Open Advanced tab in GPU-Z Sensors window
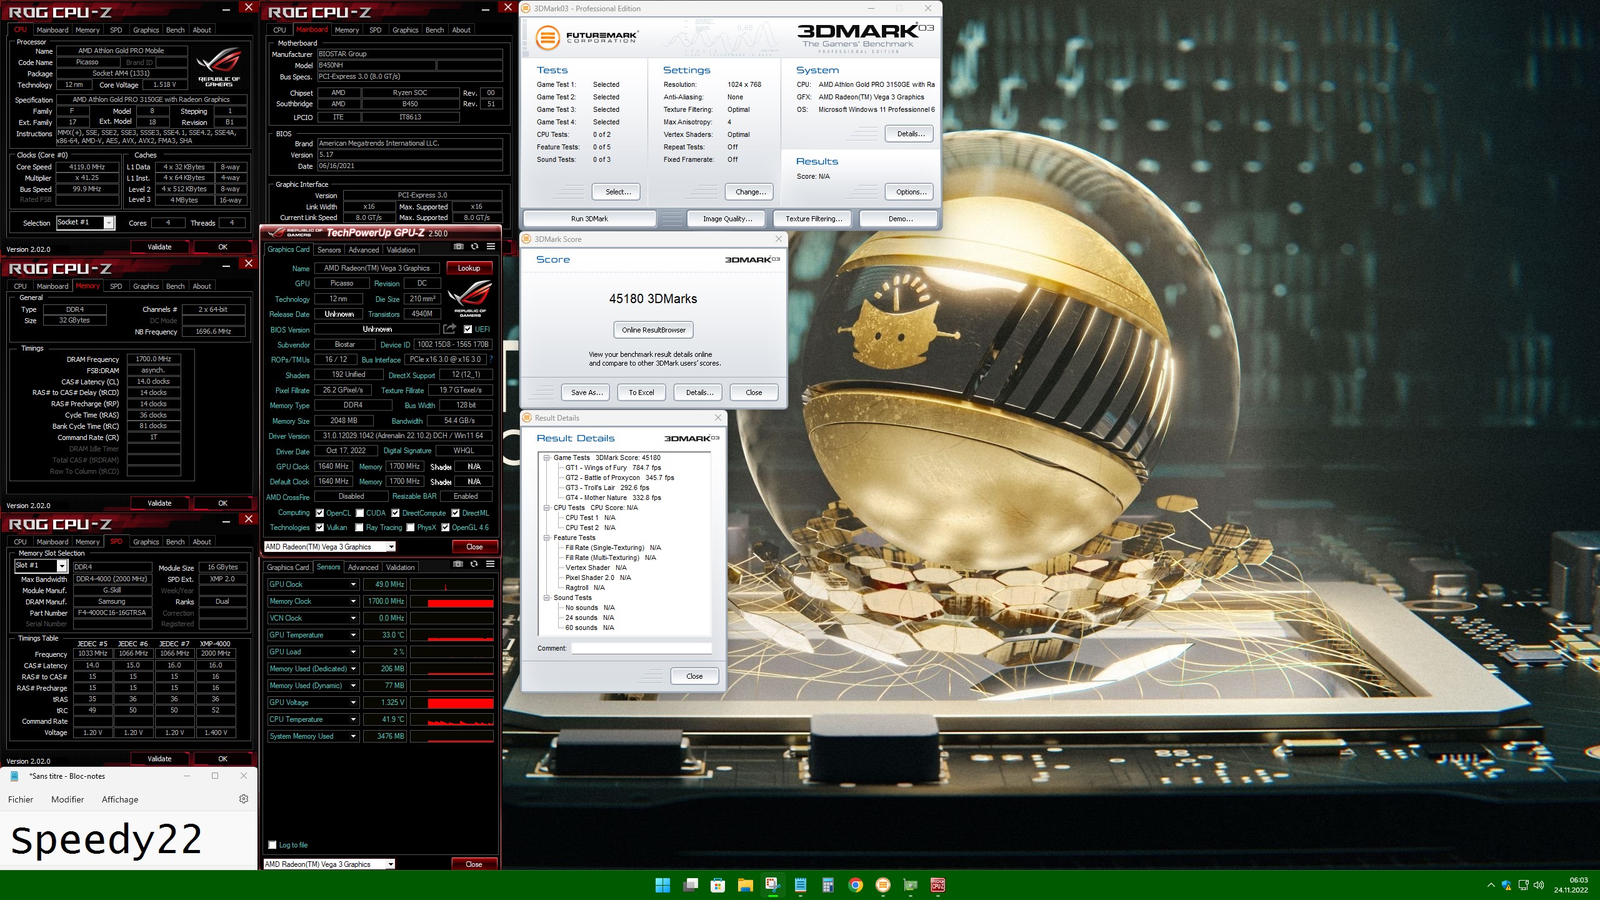This screenshot has width=1600, height=900. pyautogui.click(x=363, y=567)
